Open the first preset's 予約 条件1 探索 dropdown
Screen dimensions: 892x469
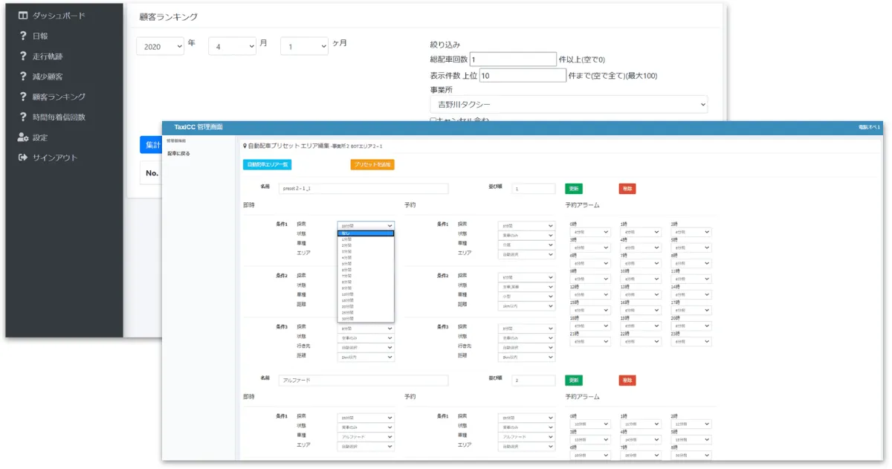[x=526, y=225]
